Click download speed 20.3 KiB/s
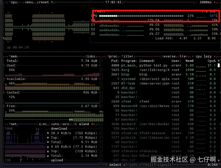This screenshot has width=221, height=168. [61, 133]
